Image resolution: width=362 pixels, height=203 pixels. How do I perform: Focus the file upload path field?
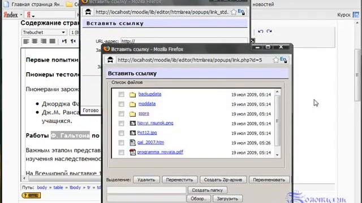(146, 198)
